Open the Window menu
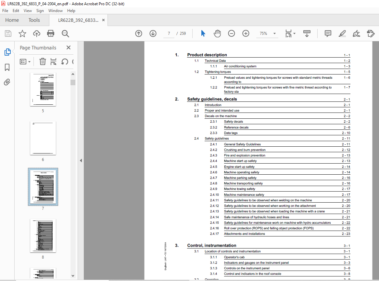The height and width of the screenshot is (281, 379). (x=55, y=11)
